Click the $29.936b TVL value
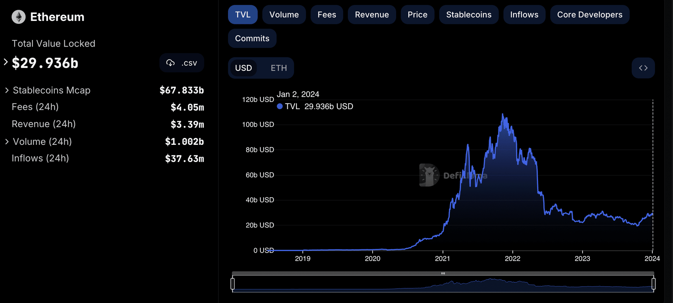673x303 pixels. [x=45, y=63]
